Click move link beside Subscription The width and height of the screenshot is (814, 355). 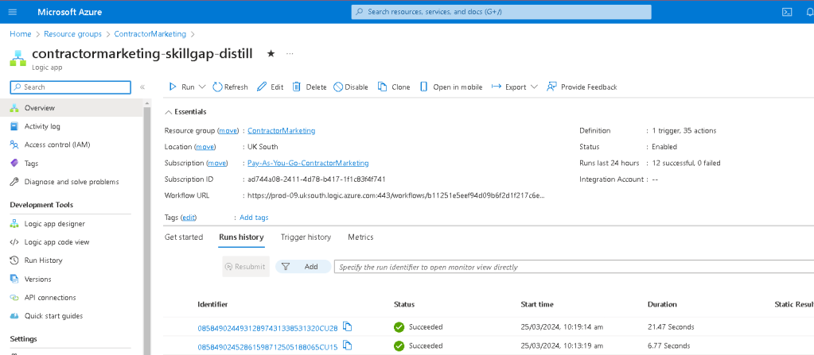217,164
